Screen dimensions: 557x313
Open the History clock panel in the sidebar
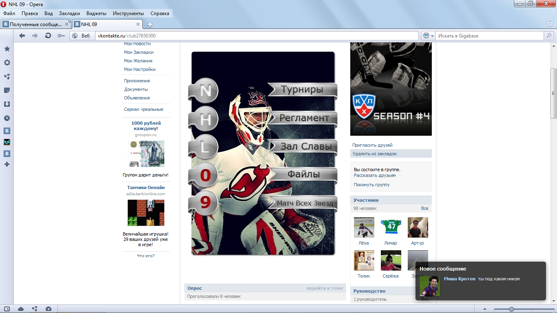7,118
